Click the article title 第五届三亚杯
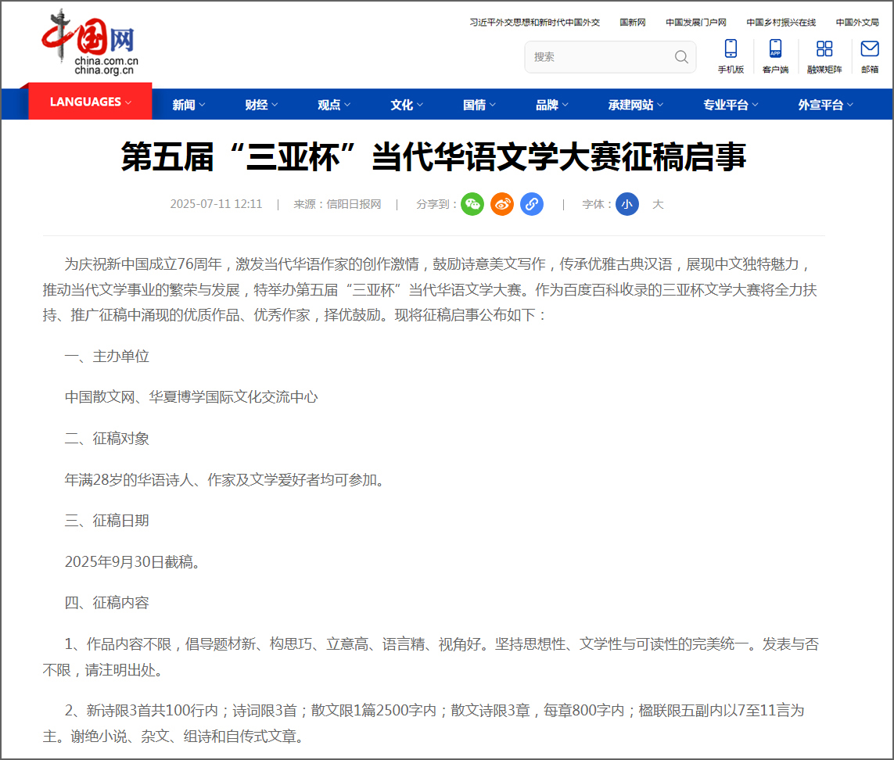The width and height of the screenshot is (894, 760). point(433,157)
